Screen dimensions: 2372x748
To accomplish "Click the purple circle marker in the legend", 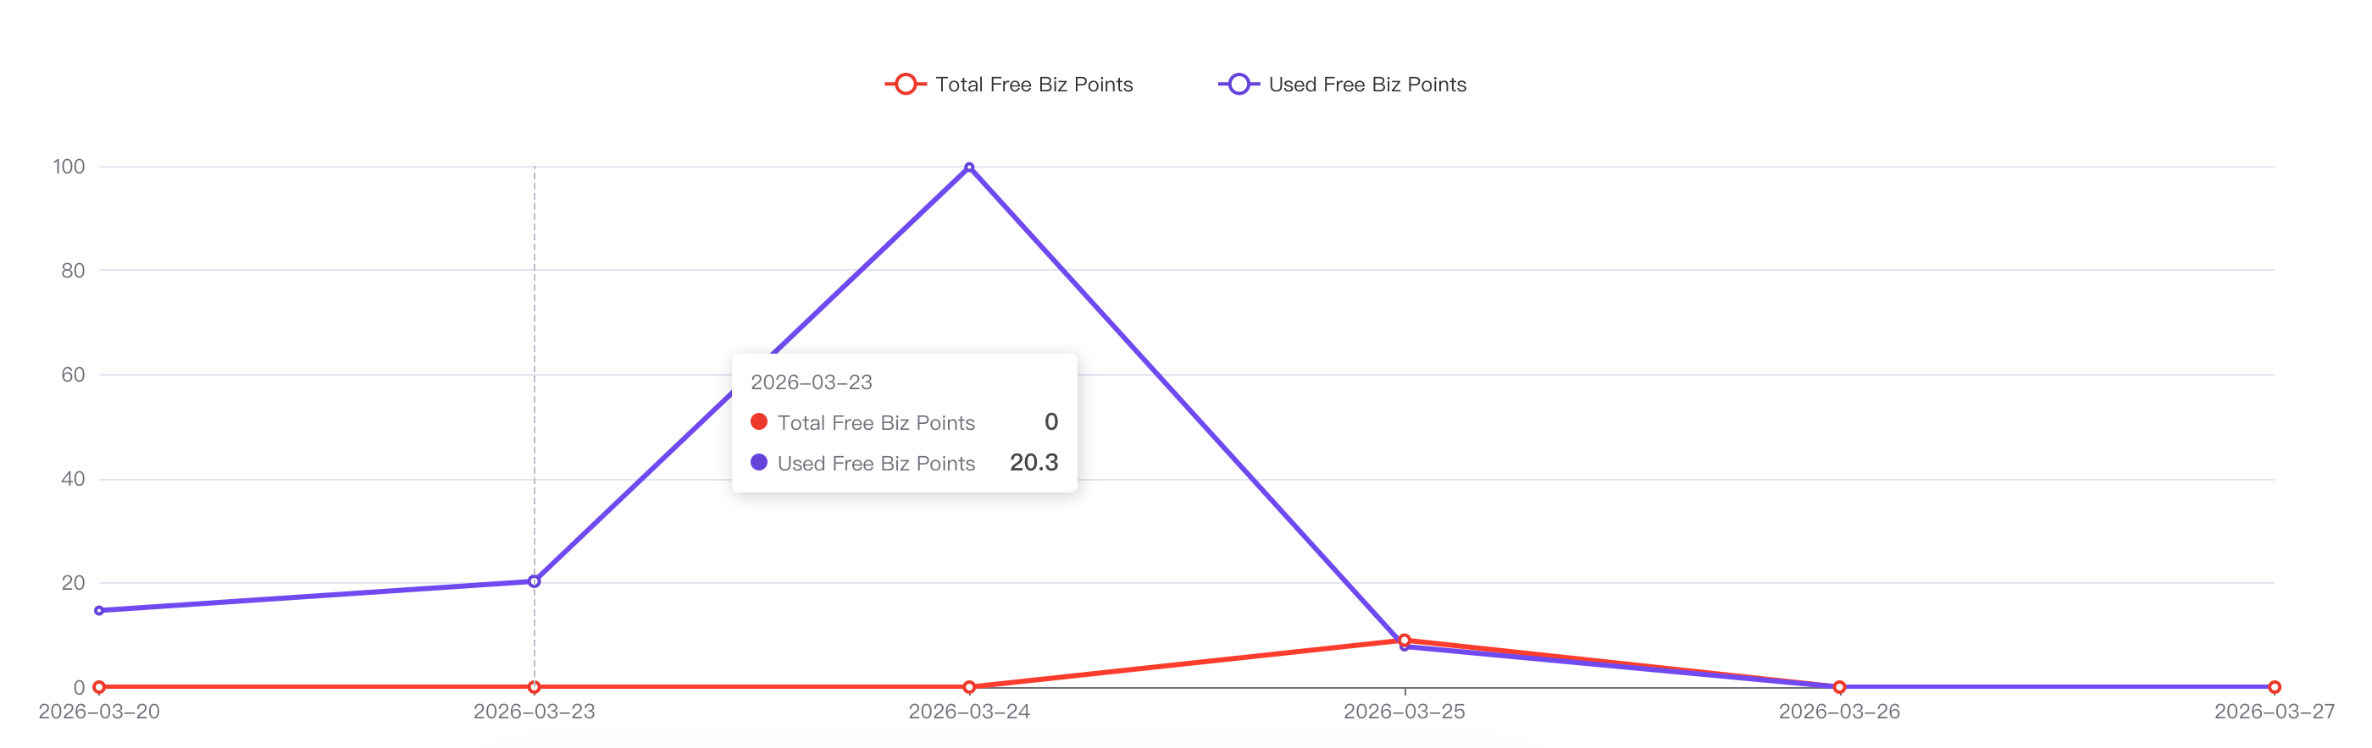I will tap(1239, 85).
